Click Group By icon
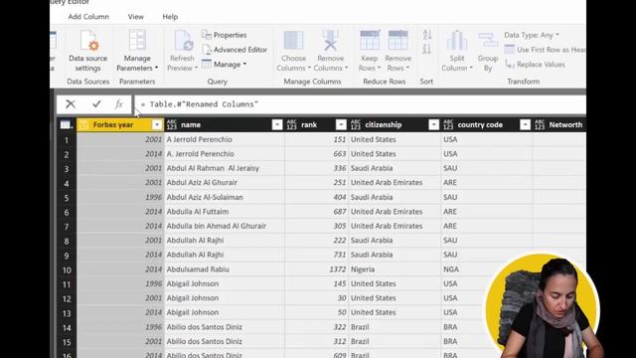This screenshot has height=358, width=636. point(488,41)
